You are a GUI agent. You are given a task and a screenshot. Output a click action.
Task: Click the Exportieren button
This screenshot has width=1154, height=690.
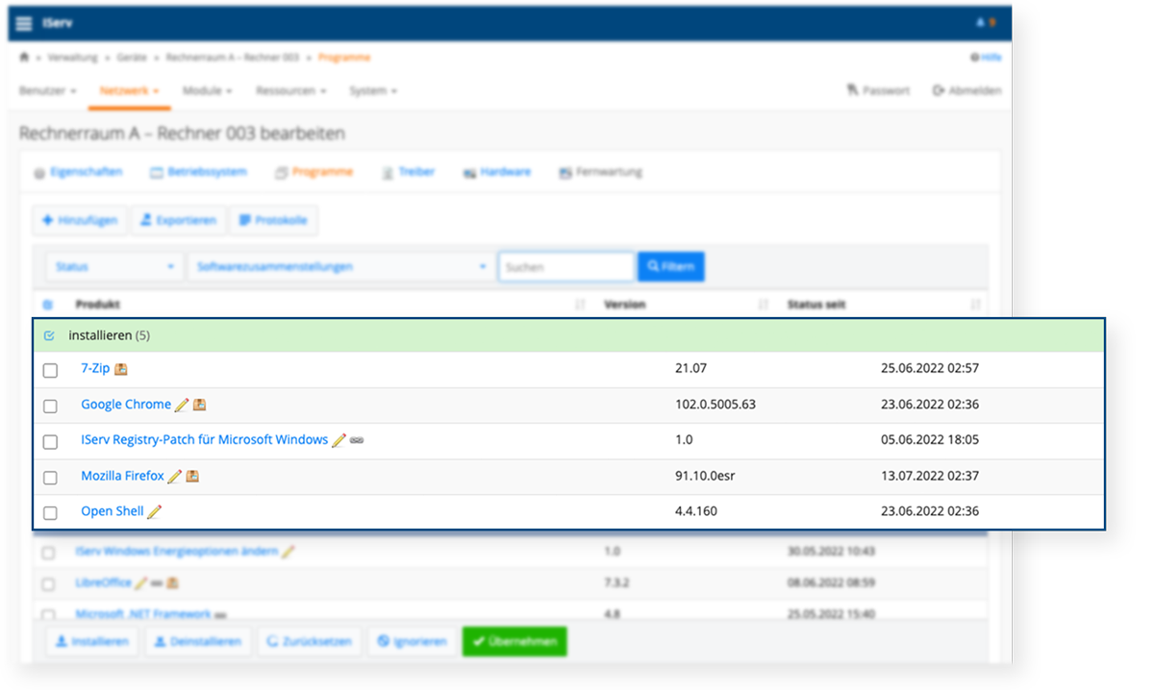coord(179,220)
